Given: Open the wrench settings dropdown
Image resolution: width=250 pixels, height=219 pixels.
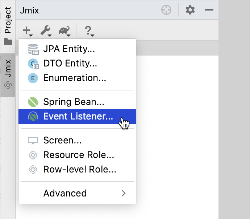Looking at the screenshot, I should (46, 31).
